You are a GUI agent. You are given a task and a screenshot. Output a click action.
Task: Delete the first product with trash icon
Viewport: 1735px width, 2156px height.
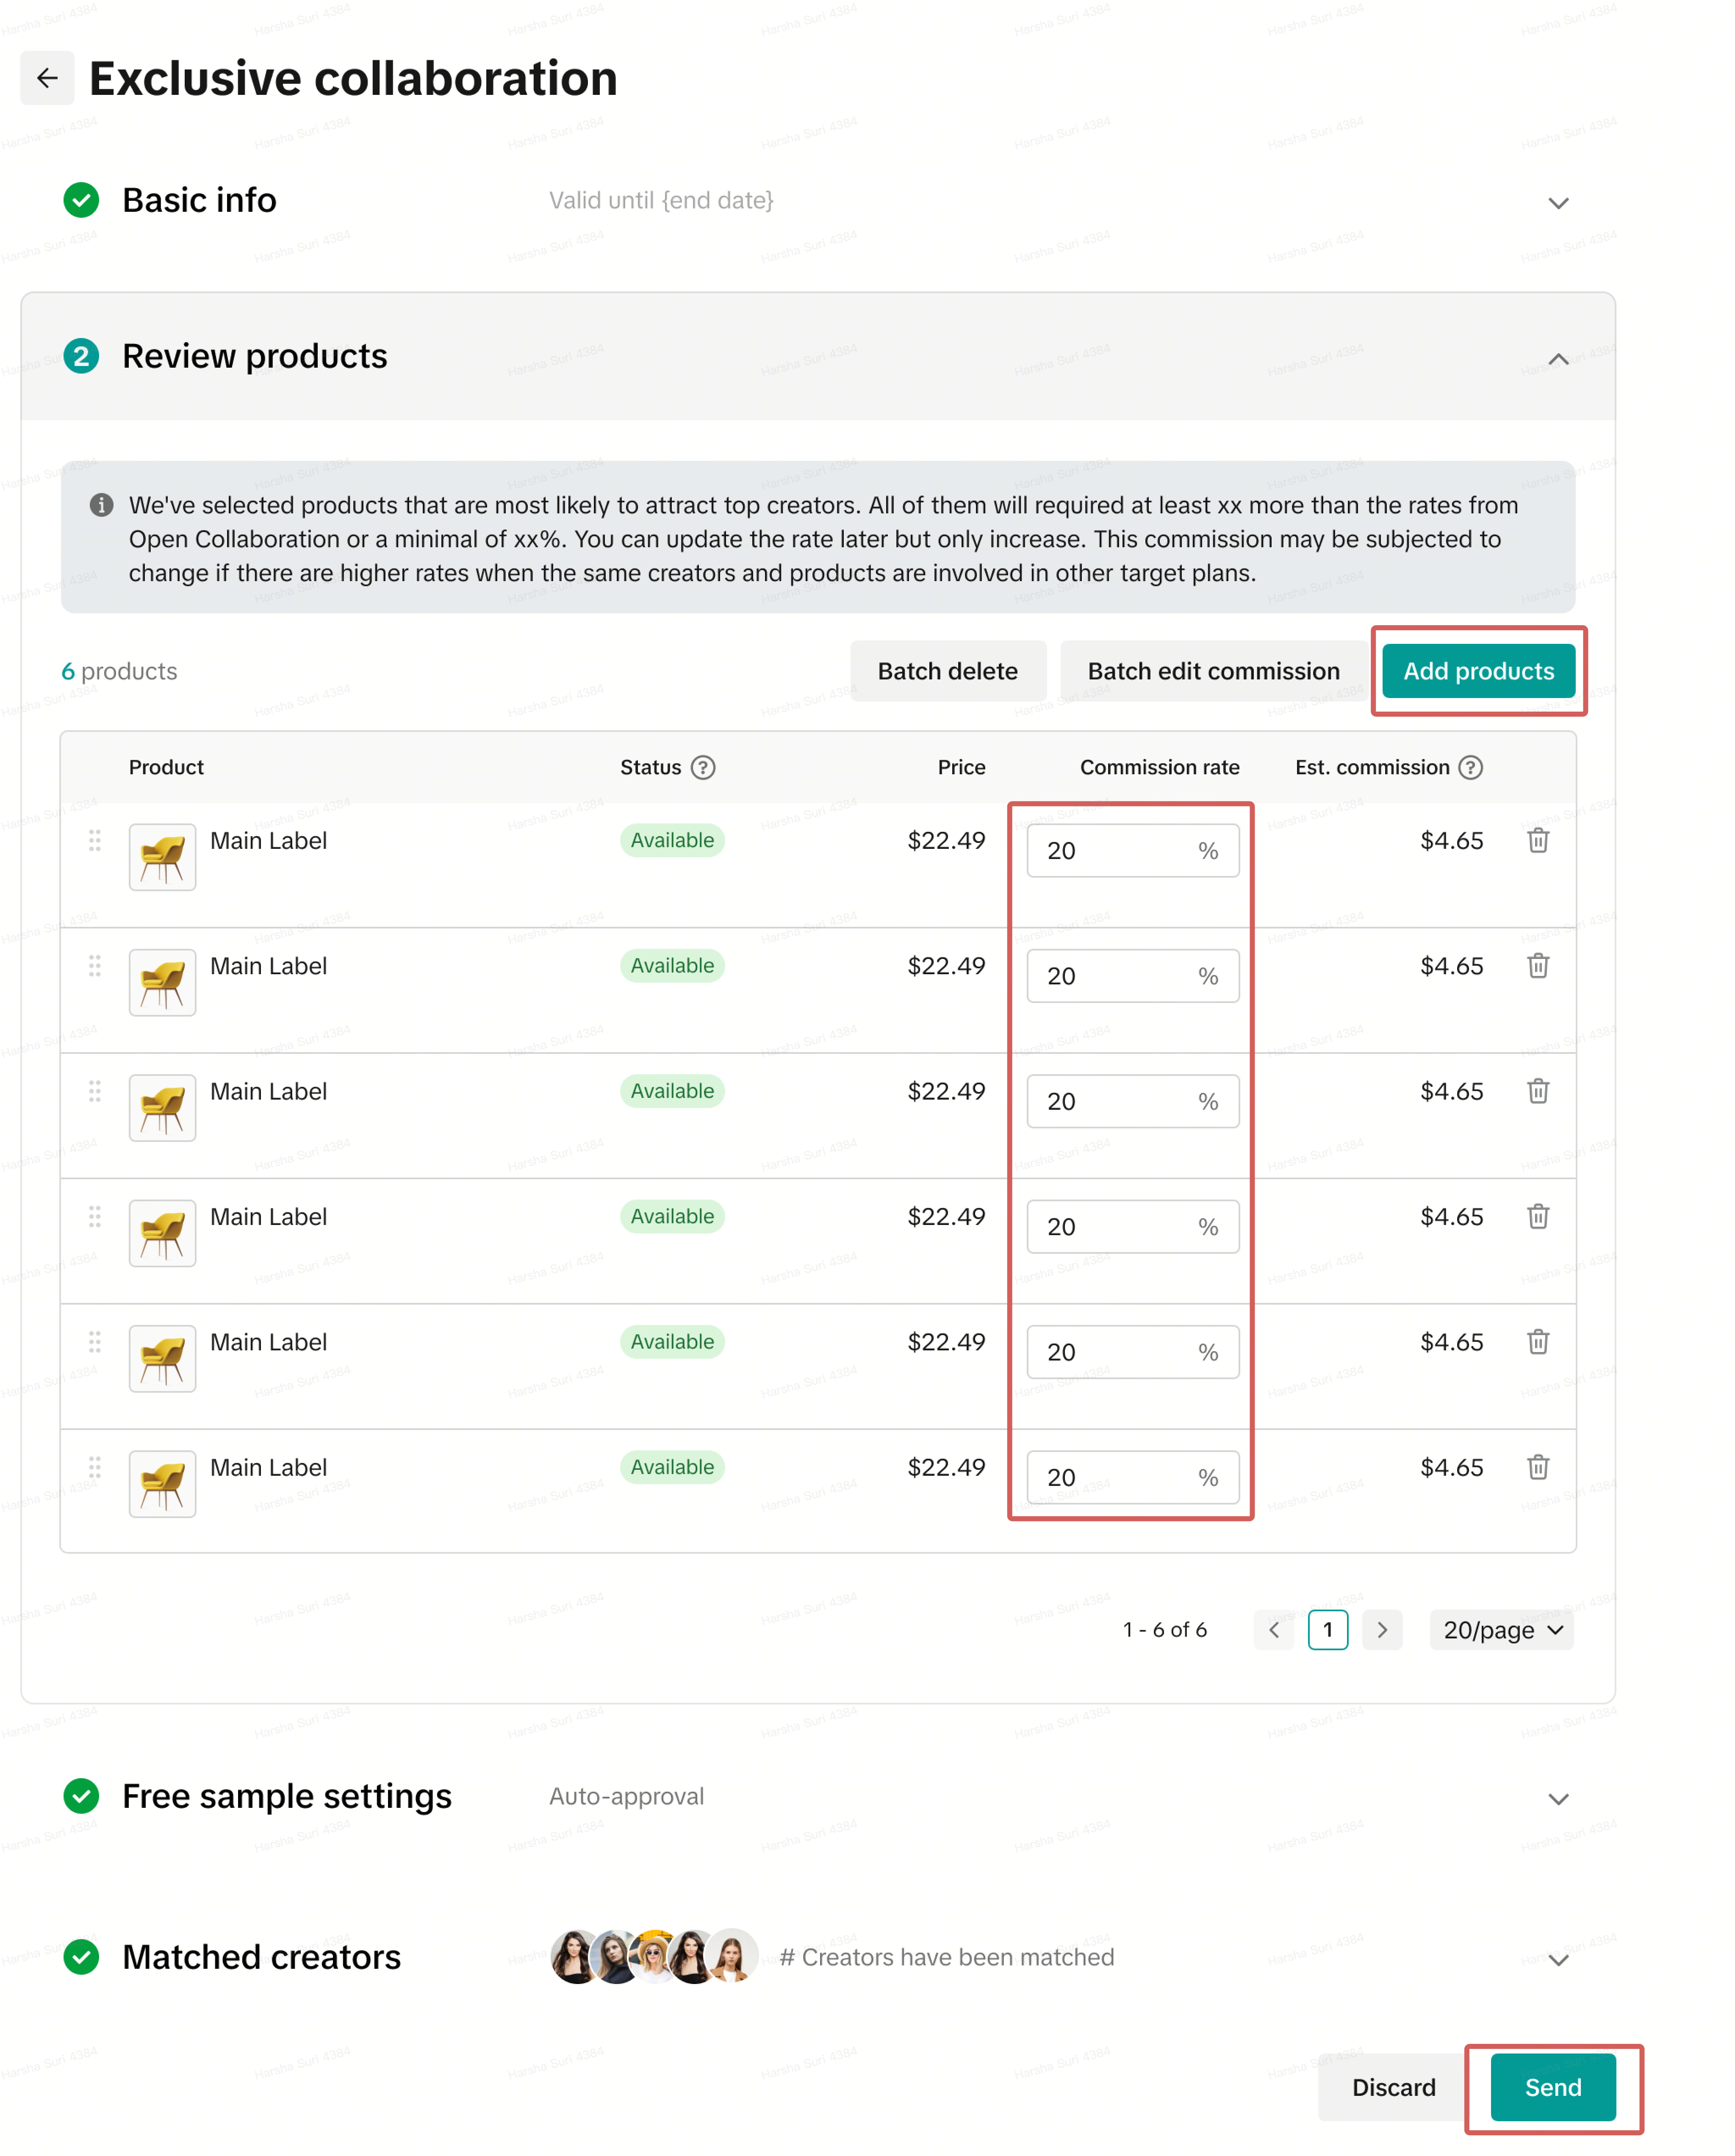(1537, 840)
